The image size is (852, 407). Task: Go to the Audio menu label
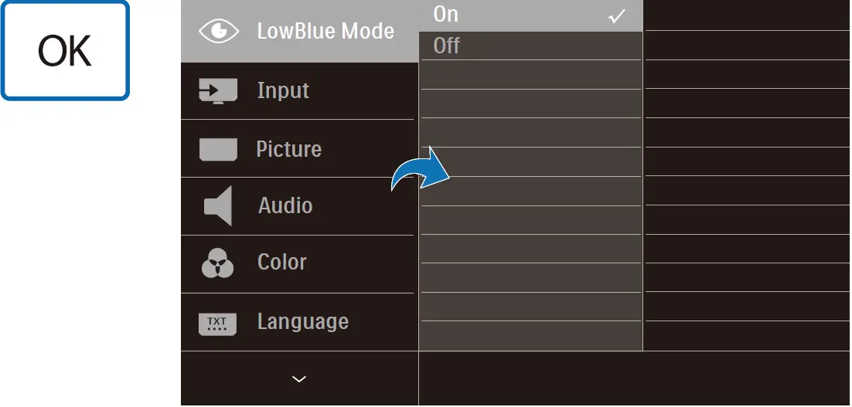pyautogui.click(x=285, y=206)
